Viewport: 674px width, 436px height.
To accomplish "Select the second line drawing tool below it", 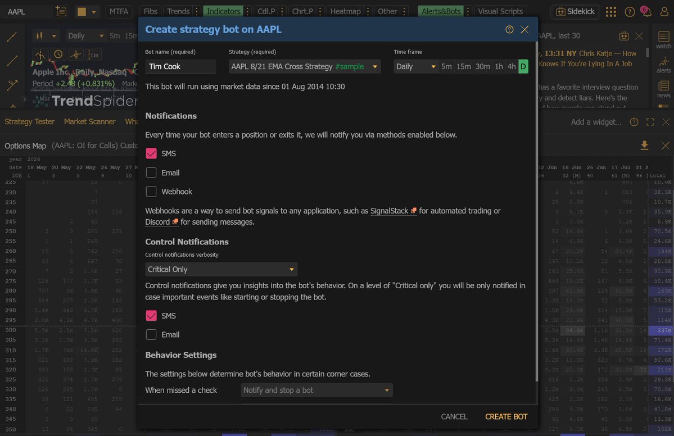I will point(12,61).
